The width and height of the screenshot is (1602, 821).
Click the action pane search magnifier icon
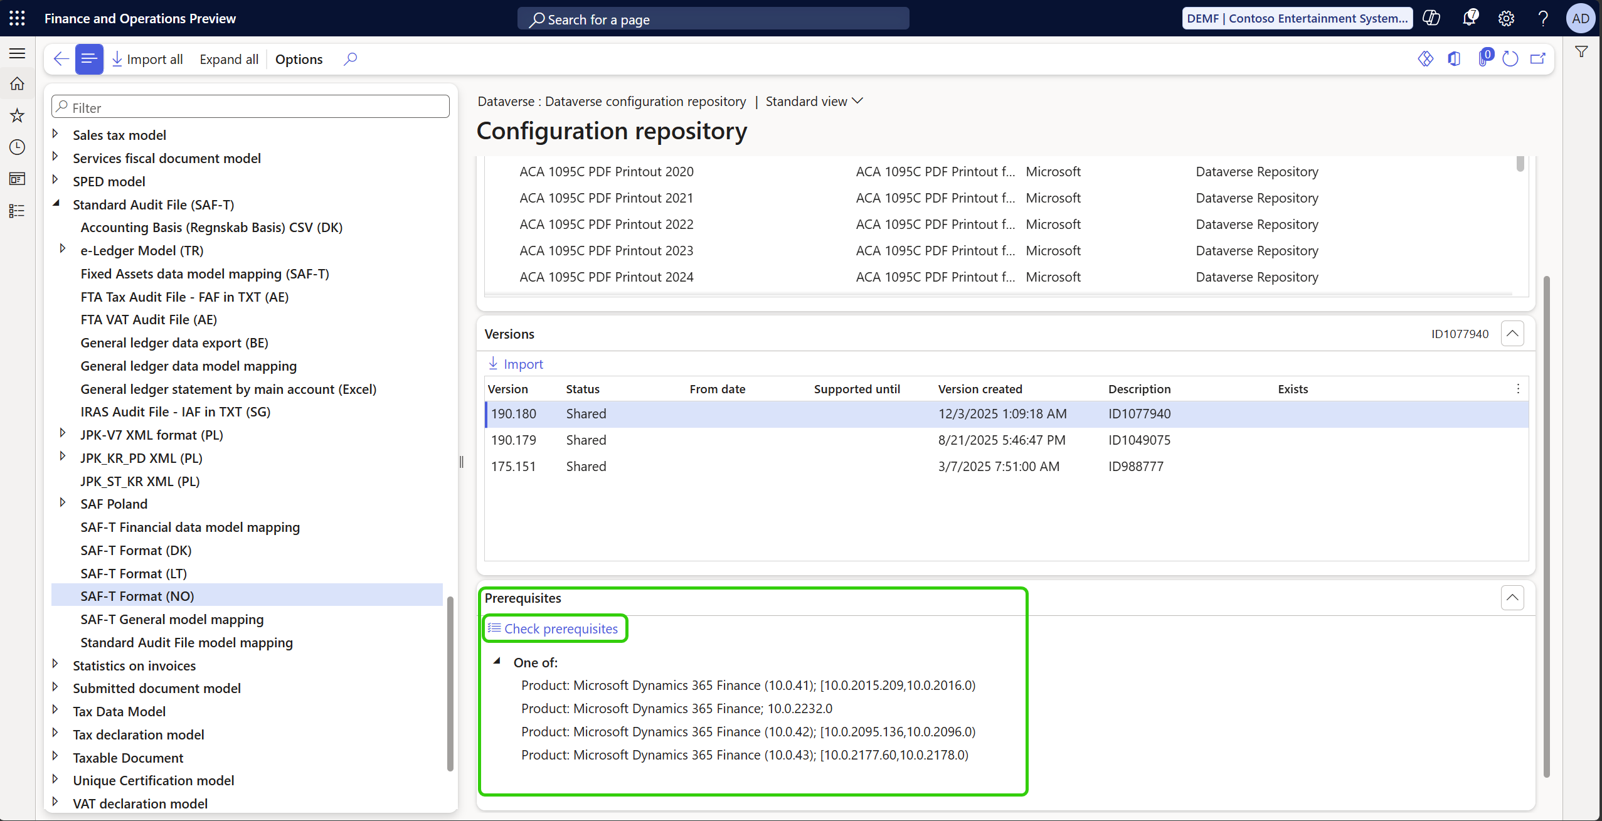tap(351, 59)
